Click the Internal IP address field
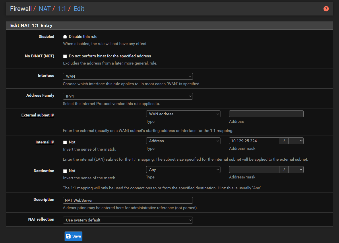339x243 pixels. pyautogui.click(x=254, y=141)
